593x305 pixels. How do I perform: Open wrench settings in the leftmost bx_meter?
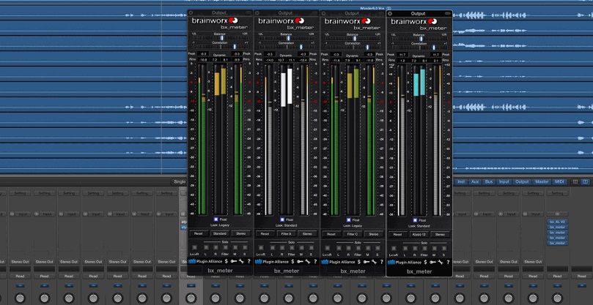[x=241, y=260]
